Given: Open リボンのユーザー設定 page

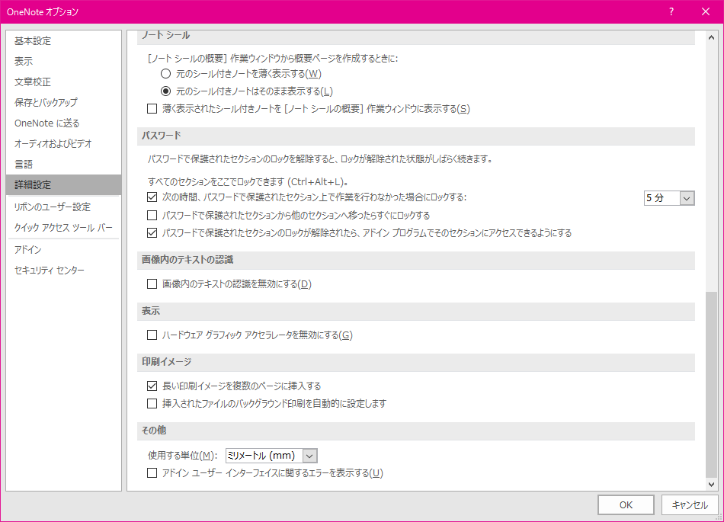Looking at the screenshot, I should click(x=64, y=207).
